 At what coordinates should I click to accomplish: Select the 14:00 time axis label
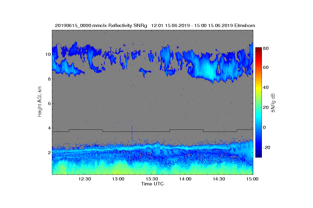tap(185, 179)
